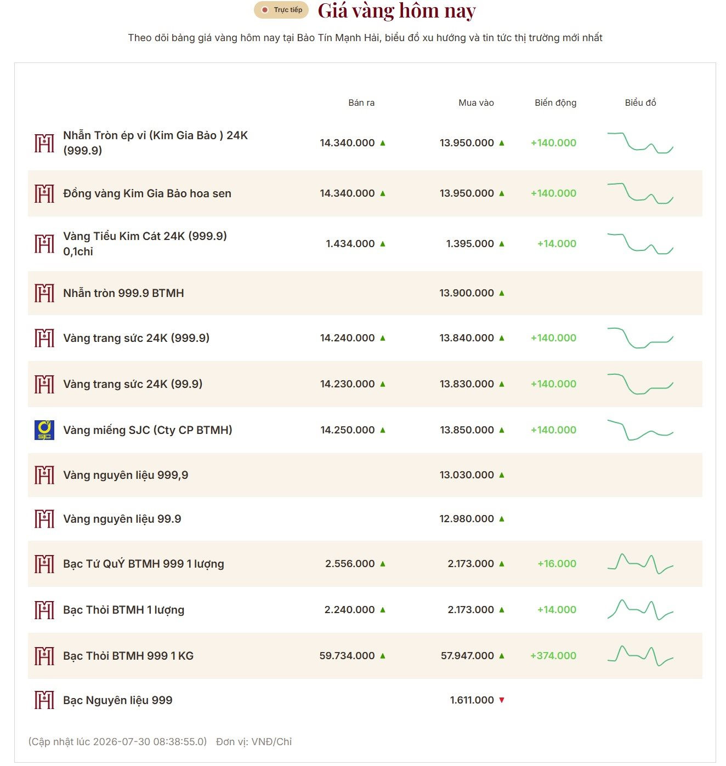Click the Trực tiếp live badge
This screenshot has width=726, height=766.
[x=281, y=10]
